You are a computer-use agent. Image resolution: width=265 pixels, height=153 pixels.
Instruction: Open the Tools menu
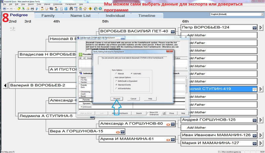pos(39,4)
